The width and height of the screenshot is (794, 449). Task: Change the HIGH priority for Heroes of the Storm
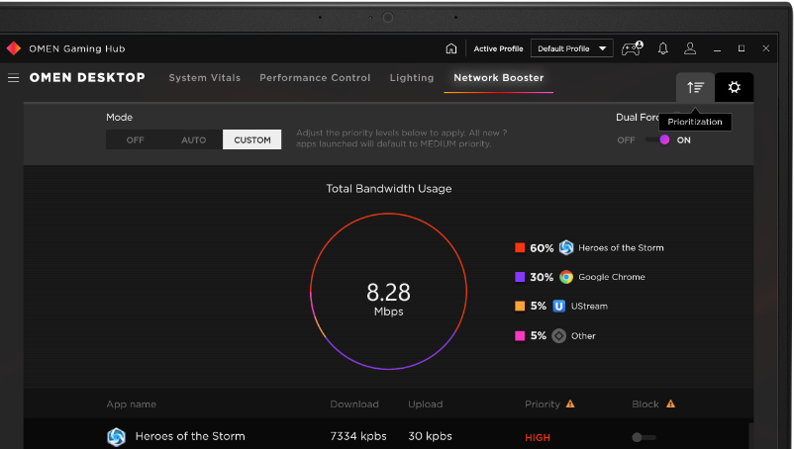(538, 437)
